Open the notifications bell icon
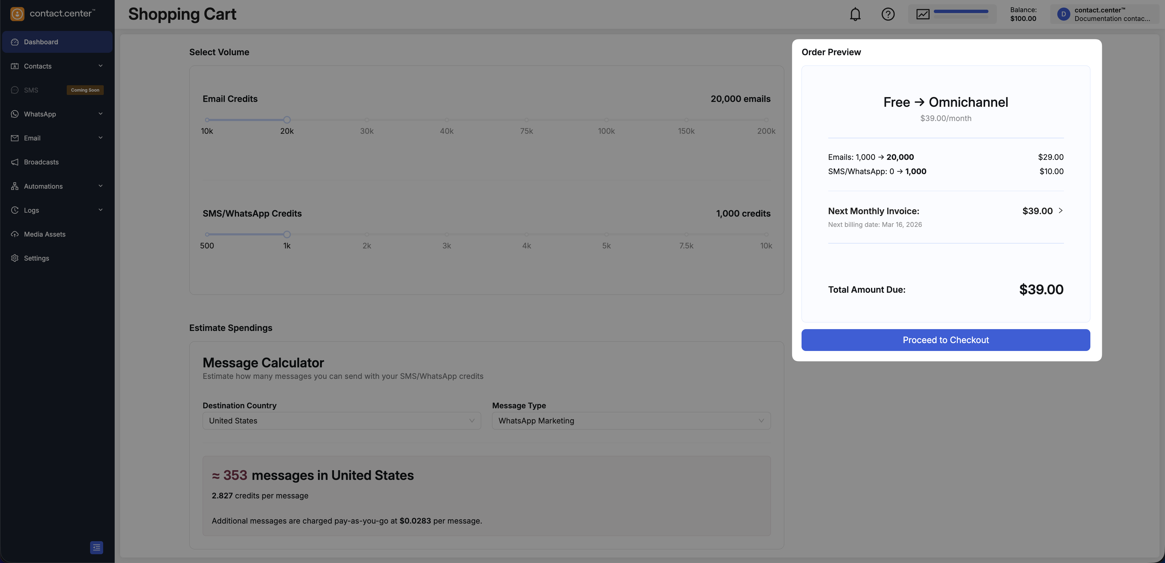Screen dimensions: 1165x563 pyautogui.click(x=855, y=15)
